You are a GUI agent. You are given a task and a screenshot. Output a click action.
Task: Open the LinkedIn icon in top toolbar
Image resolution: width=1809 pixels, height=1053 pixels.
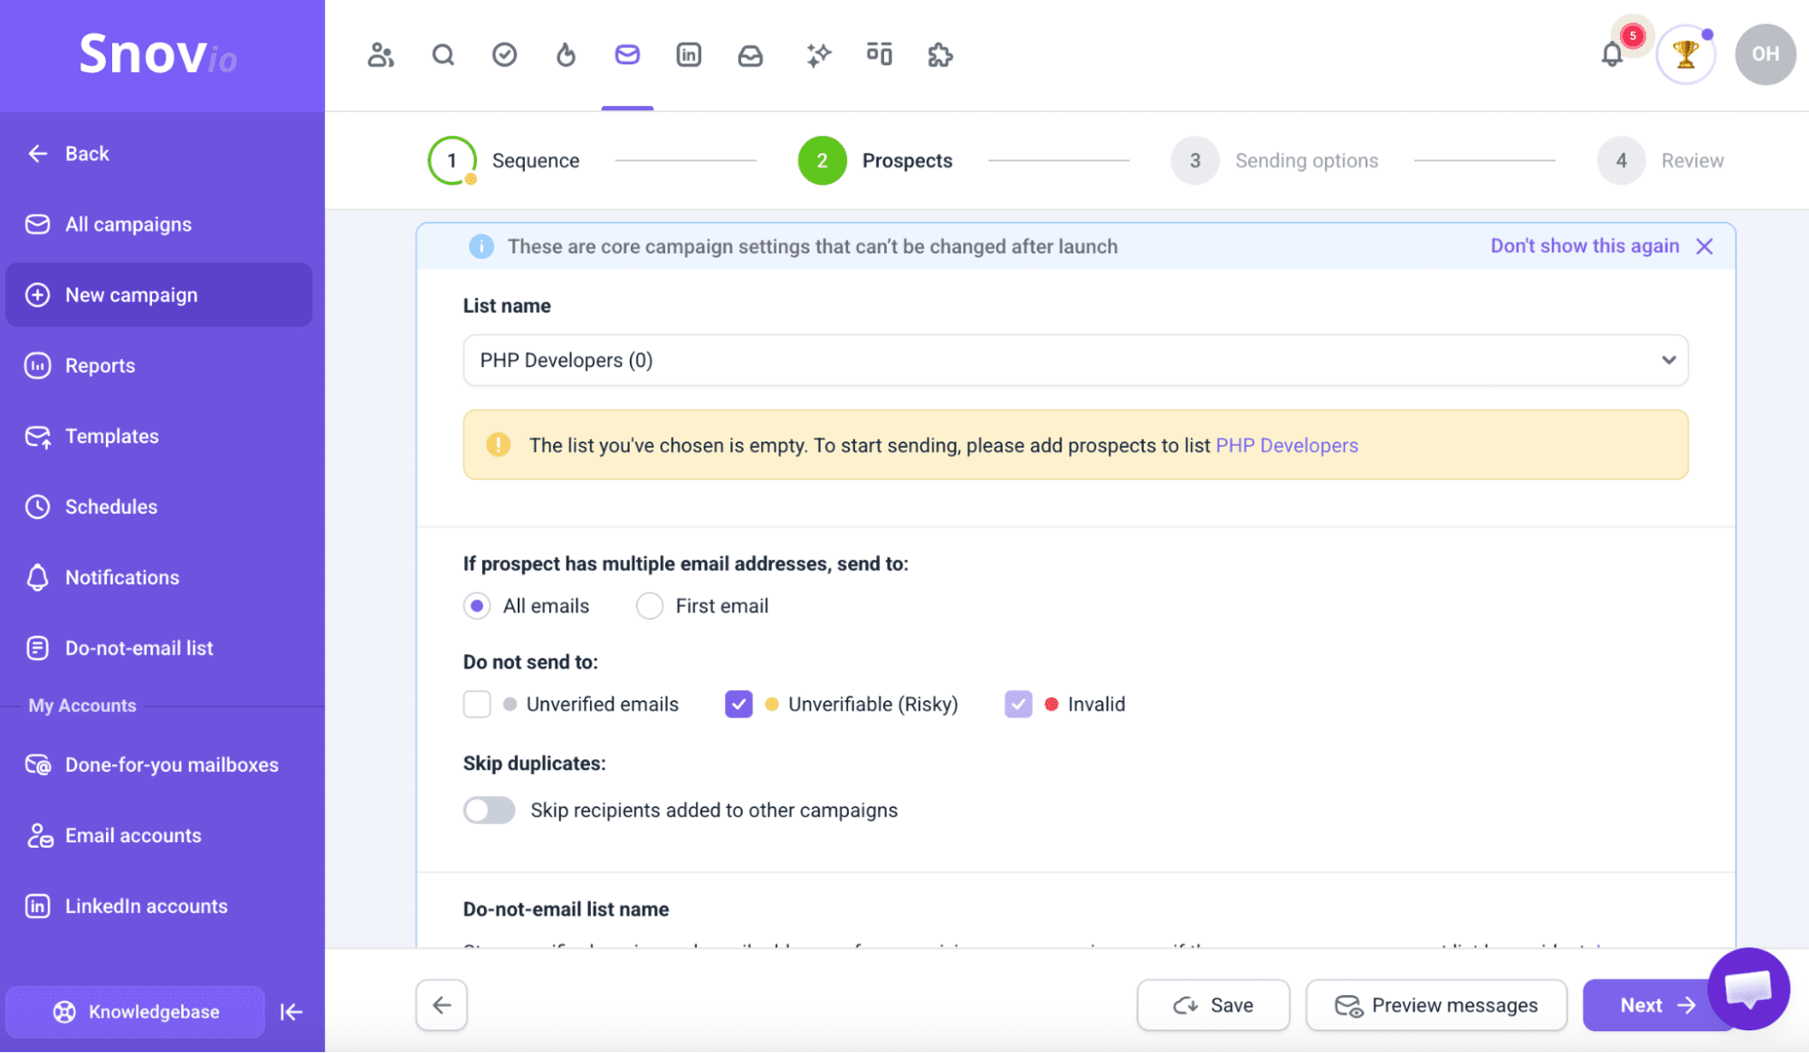(x=689, y=55)
